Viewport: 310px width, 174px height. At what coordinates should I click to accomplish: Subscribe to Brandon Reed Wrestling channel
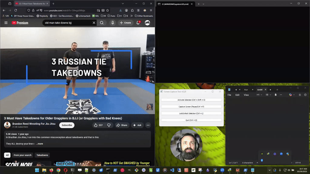(x=67, y=125)
